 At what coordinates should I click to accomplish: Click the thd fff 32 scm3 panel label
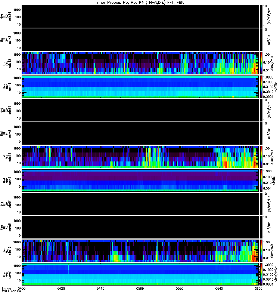pyautogui.click(x=6, y=133)
